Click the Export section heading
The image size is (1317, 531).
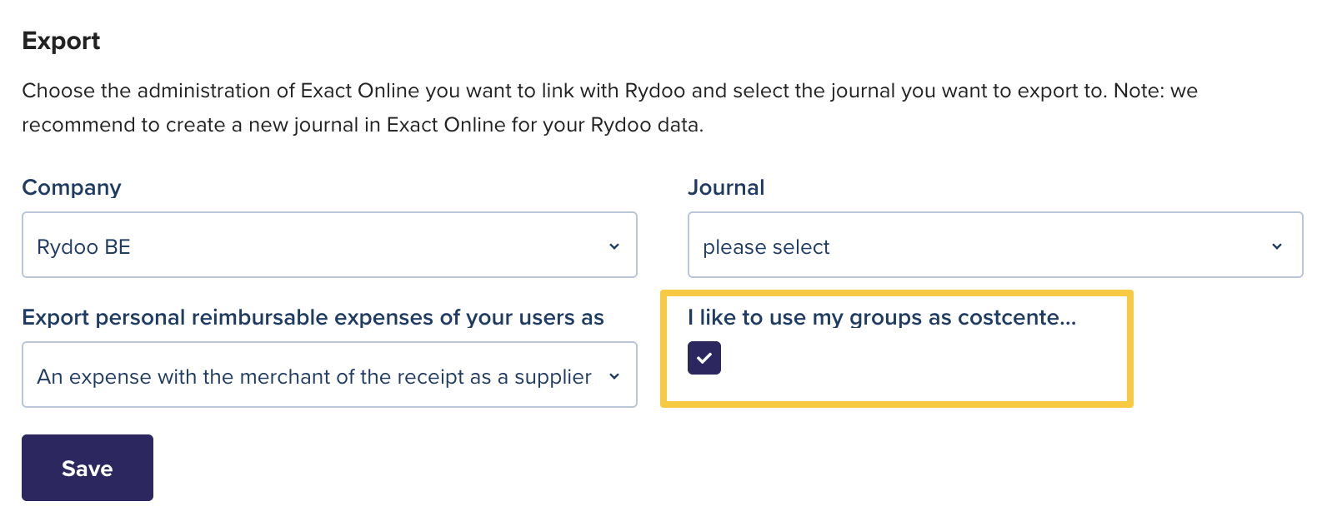click(x=61, y=41)
